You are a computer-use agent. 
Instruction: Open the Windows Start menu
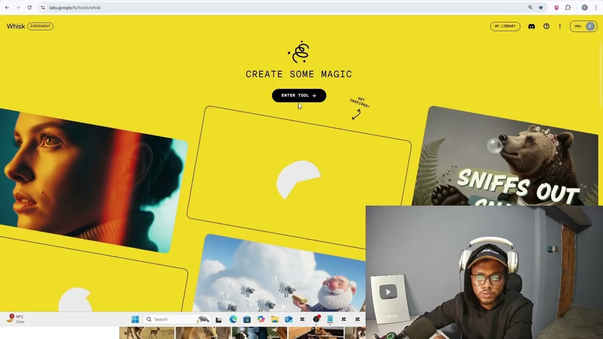[135, 319]
